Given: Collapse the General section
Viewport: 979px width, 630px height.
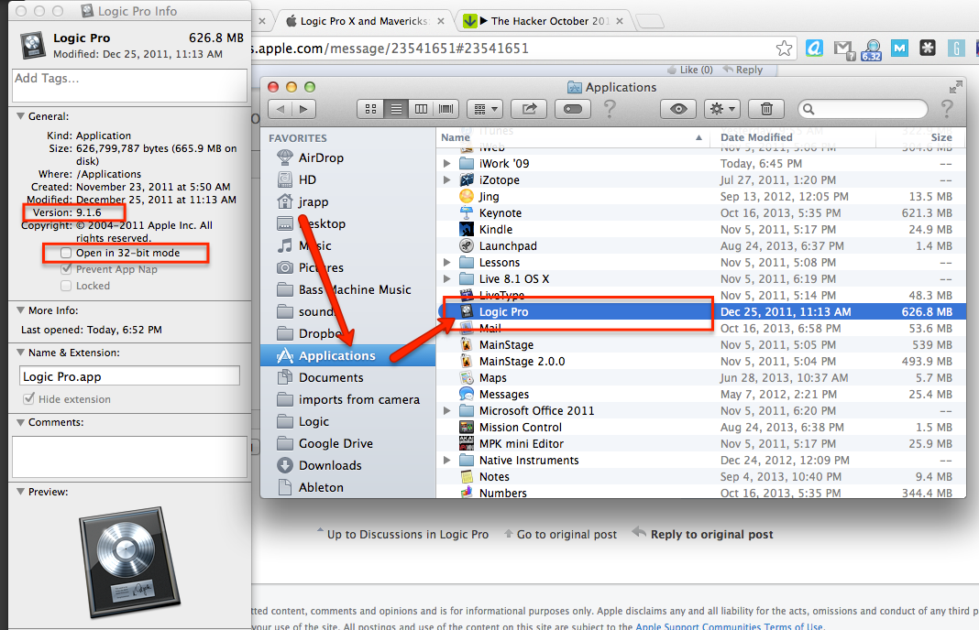Looking at the screenshot, I should [x=20, y=116].
